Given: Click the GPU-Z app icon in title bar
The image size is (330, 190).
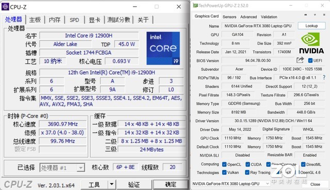Looking at the screenshot, I should click(195, 6).
